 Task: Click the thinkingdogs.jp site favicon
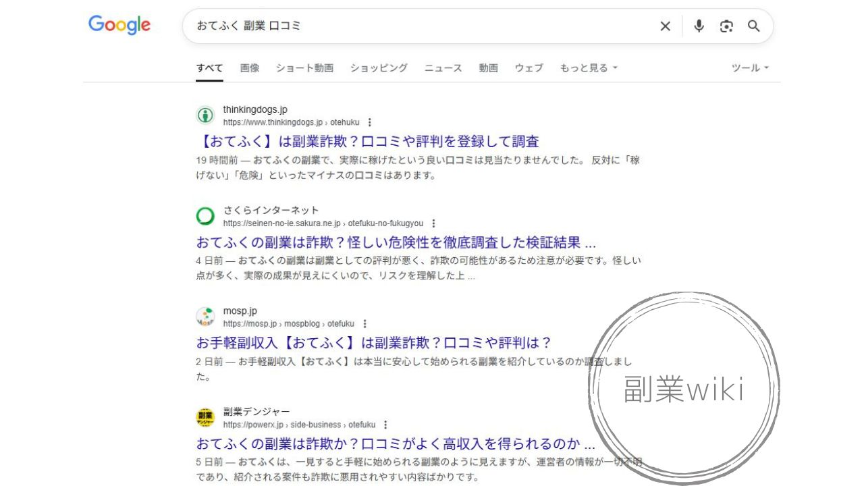[x=205, y=115]
